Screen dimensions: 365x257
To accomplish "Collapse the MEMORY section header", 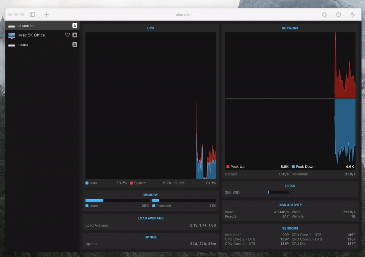I will (151, 194).
